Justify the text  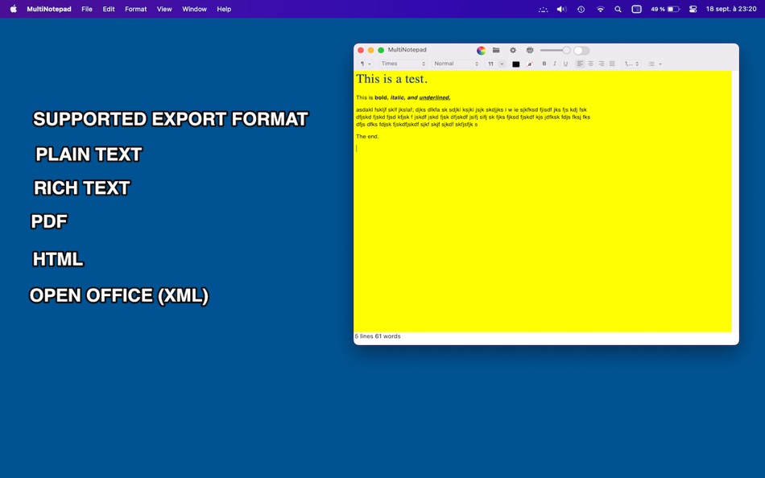click(612, 64)
